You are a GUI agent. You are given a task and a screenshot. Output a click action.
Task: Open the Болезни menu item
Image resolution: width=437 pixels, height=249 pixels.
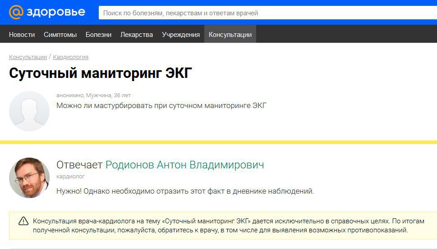(x=98, y=35)
